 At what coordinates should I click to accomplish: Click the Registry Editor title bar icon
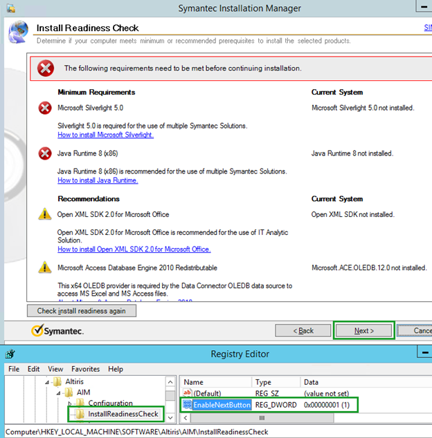point(10,354)
